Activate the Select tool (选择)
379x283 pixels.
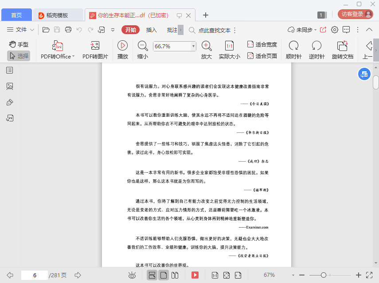19,56
